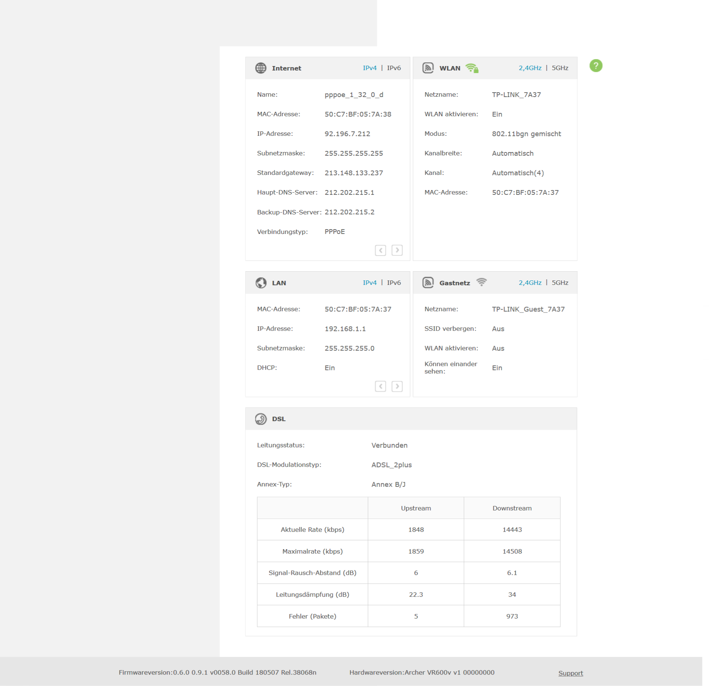Click the gray Gastnetz WiFi status icon

[481, 282]
